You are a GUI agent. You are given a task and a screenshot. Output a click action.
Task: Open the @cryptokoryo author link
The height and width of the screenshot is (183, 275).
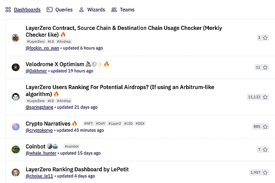pos(39,130)
